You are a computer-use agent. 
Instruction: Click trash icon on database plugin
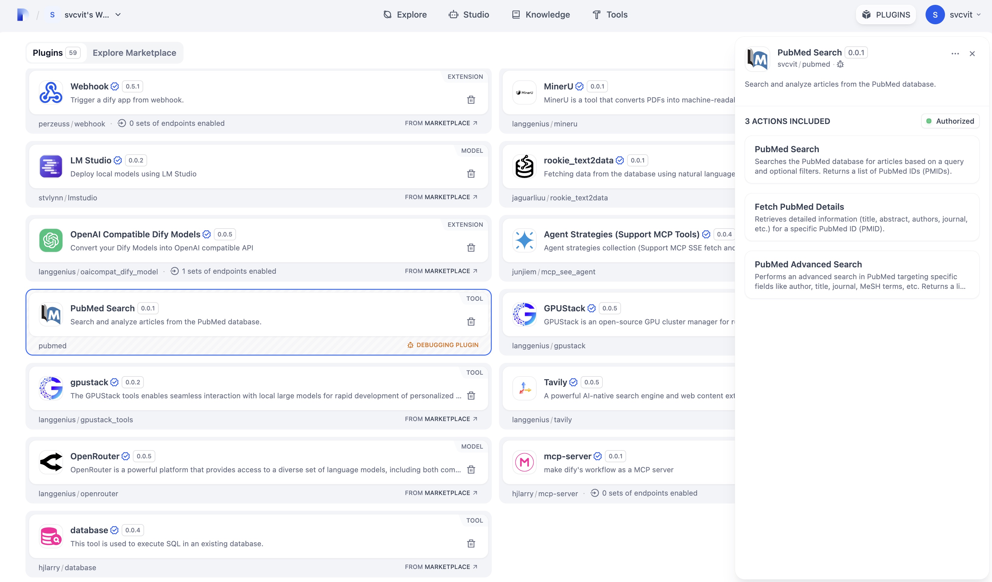pyautogui.click(x=471, y=544)
